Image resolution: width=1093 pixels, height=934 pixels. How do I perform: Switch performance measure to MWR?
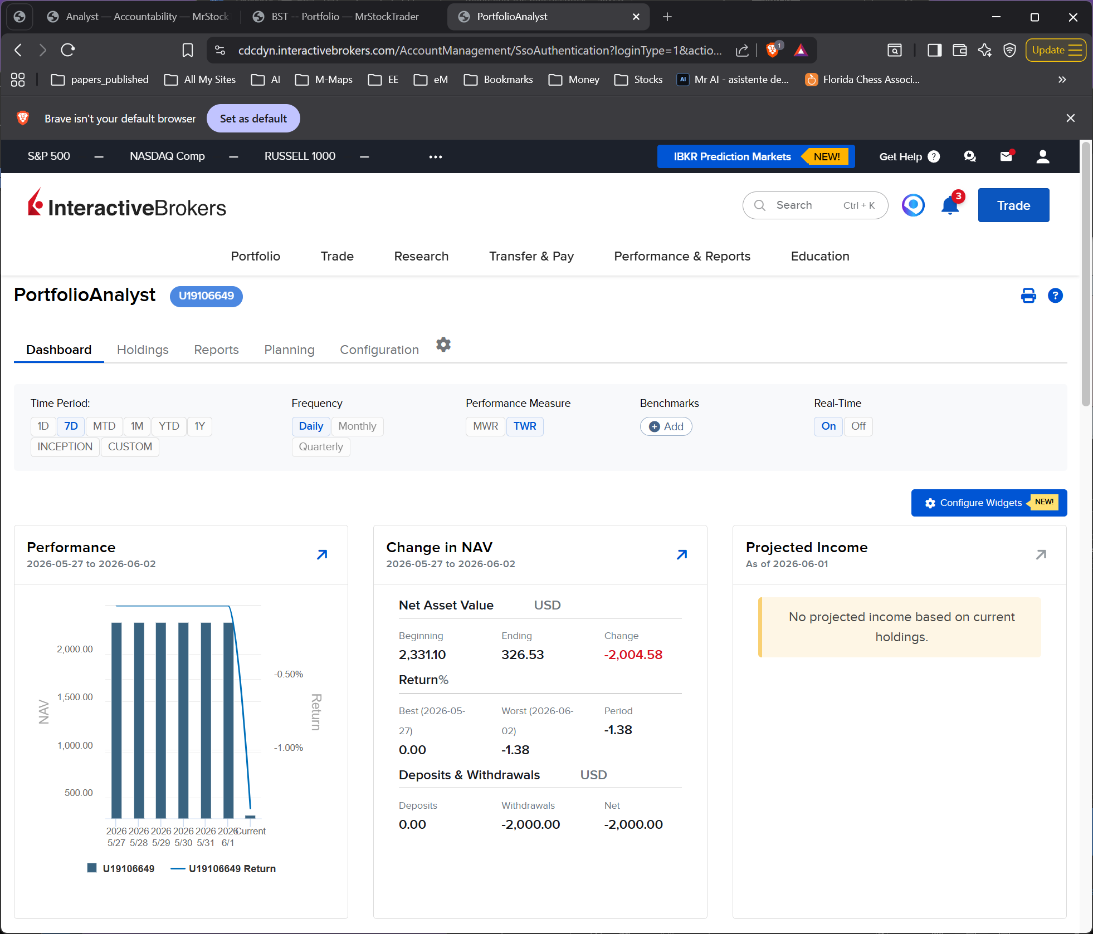(x=485, y=426)
